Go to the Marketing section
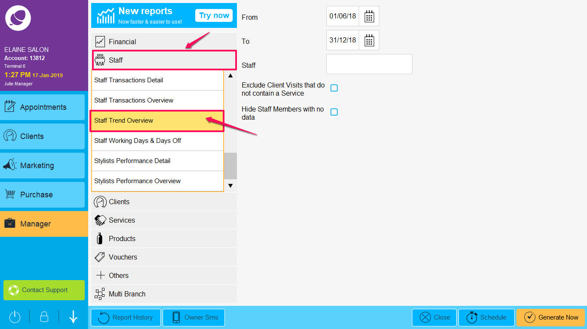 (43, 166)
